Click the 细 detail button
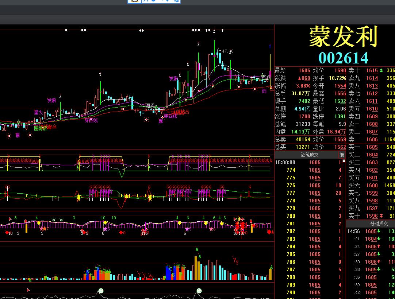 pyautogui.click(x=342, y=155)
